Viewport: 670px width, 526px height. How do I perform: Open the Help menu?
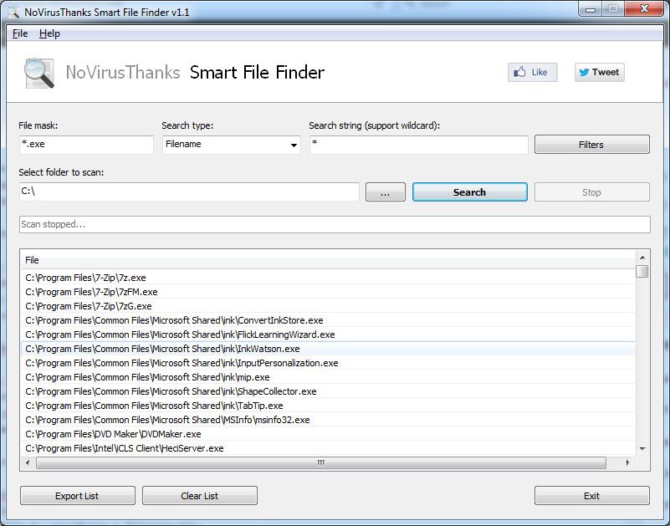(x=49, y=33)
